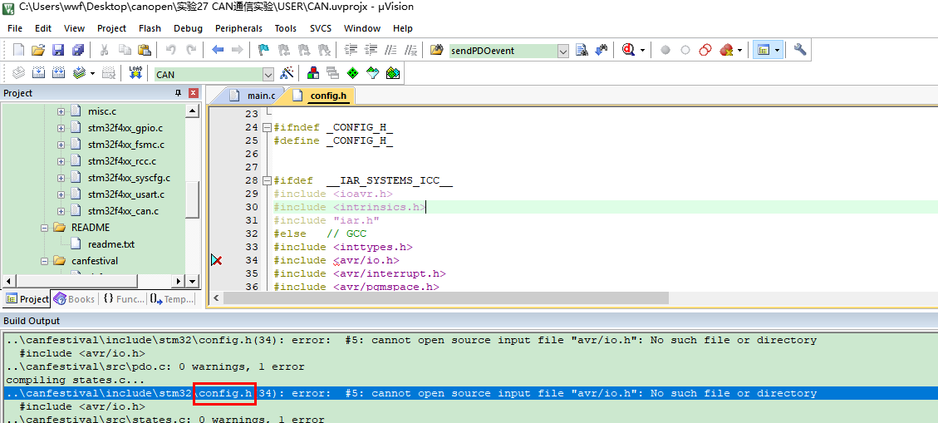Viewport: 938px width, 423px height.
Task: Click the Download (LOAD) to flash icon
Action: tap(135, 73)
